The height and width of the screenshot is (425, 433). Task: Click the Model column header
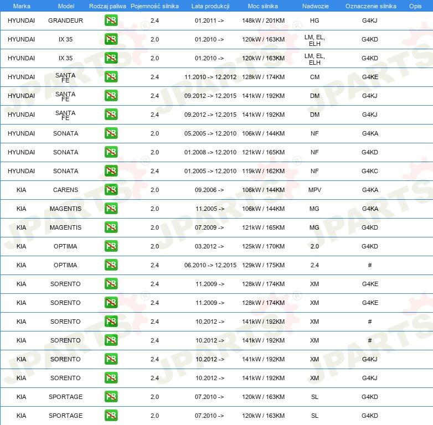(x=65, y=6)
